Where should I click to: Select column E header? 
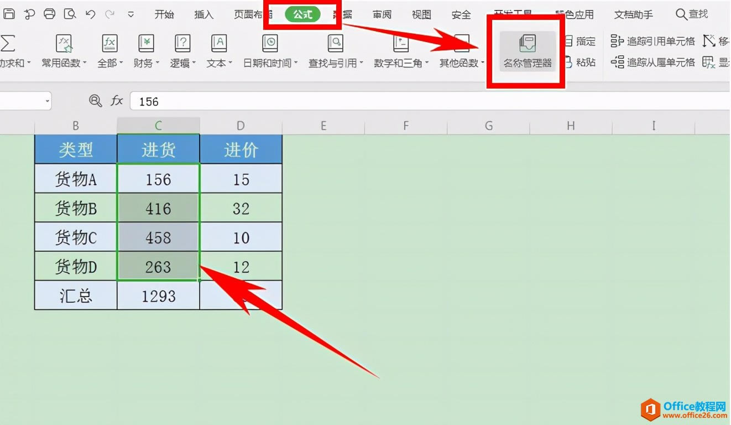point(323,126)
